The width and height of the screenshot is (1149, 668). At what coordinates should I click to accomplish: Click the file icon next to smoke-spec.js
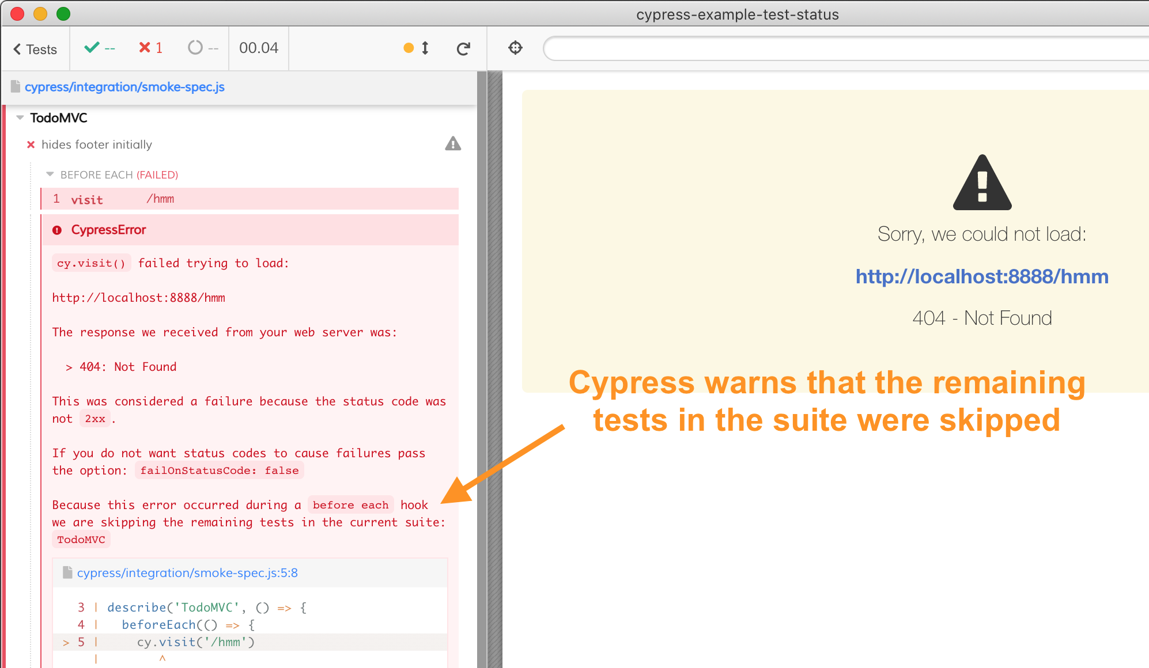tap(14, 86)
